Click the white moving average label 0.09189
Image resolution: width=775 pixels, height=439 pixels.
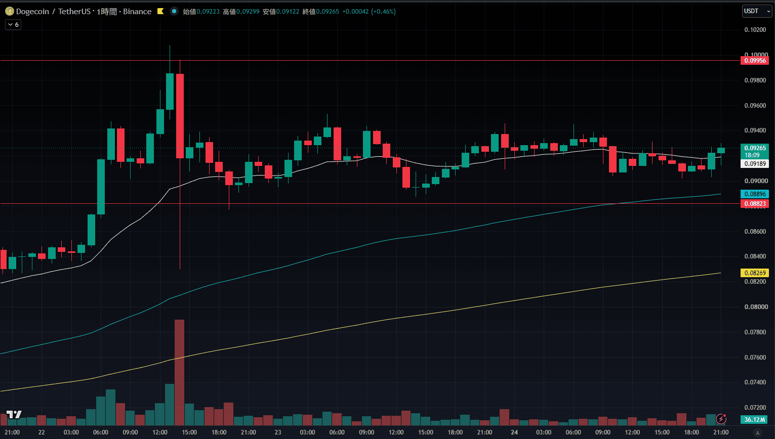(x=755, y=164)
